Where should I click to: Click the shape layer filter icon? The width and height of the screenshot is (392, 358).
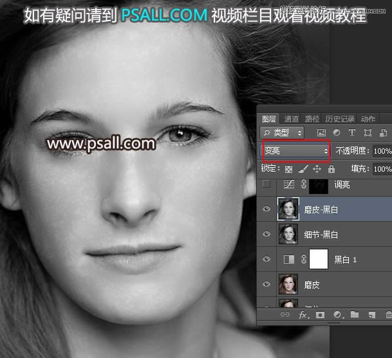[368, 132]
